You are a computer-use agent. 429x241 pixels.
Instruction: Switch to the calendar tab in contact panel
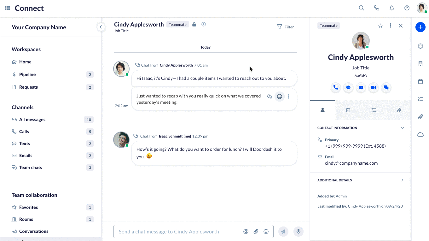pos(348,110)
